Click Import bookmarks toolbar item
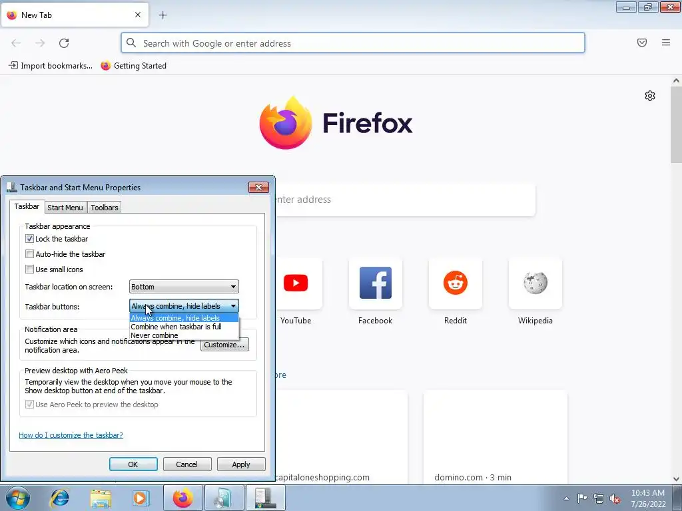 tap(51, 66)
